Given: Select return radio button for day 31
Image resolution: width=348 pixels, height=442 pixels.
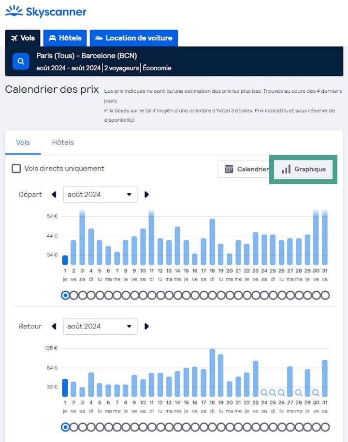Looking at the screenshot, I should point(325,427).
